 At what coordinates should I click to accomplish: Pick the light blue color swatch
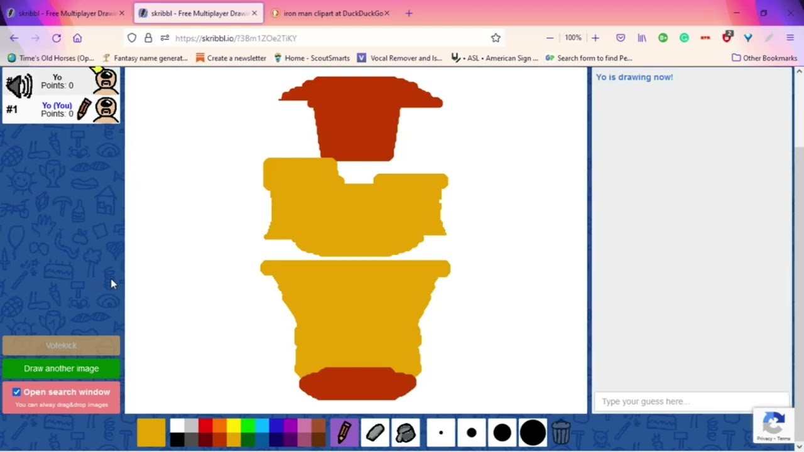coord(262,426)
